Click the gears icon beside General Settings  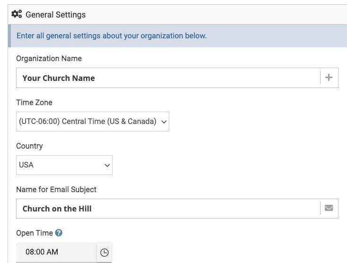coord(17,14)
